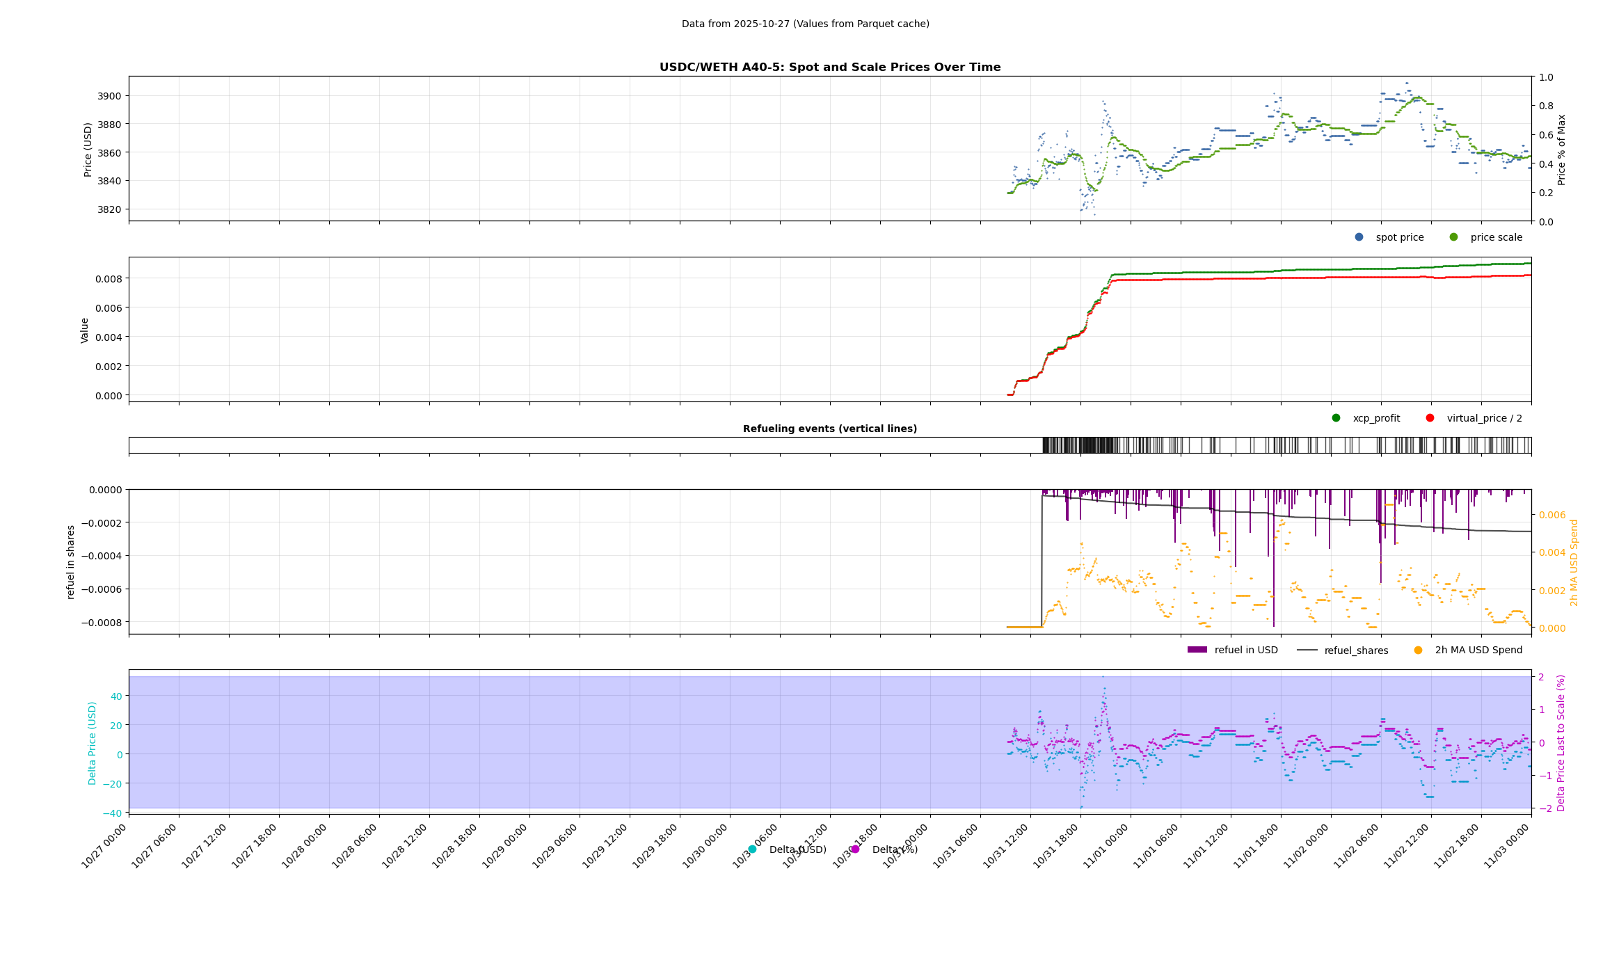Click the Refueling events subplot title
1612x958 pixels.
tap(830, 429)
